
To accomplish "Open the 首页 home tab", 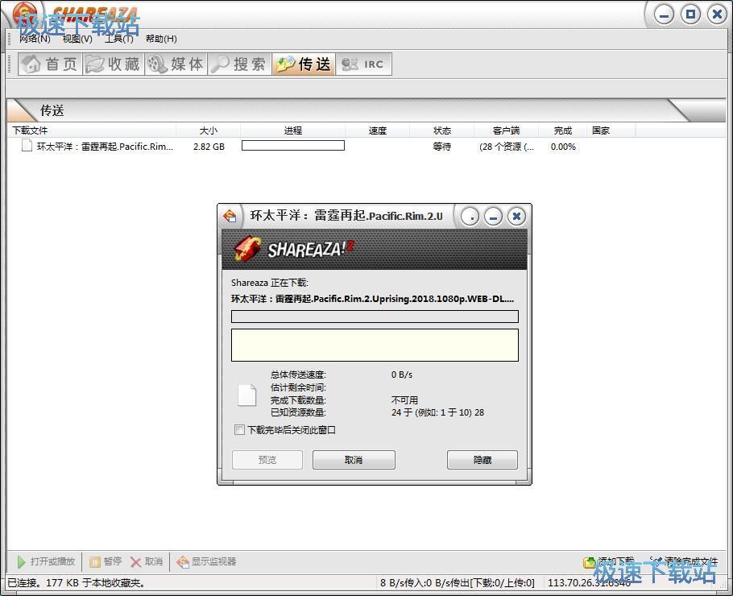I will [x=50, y=64].
